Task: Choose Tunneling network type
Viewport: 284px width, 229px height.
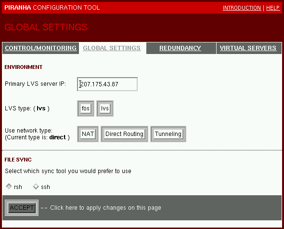Action: pyautogui.click(x=168, y=134)
